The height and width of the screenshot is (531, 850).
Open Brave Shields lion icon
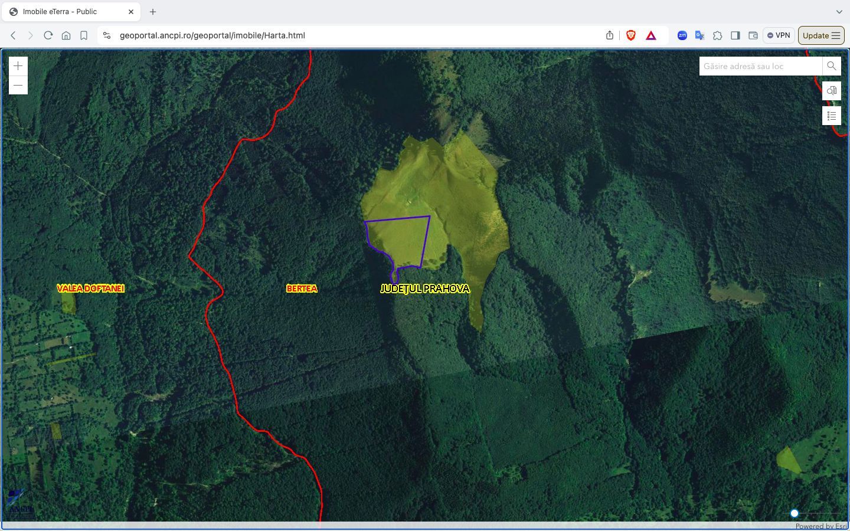tap(630, 35)
